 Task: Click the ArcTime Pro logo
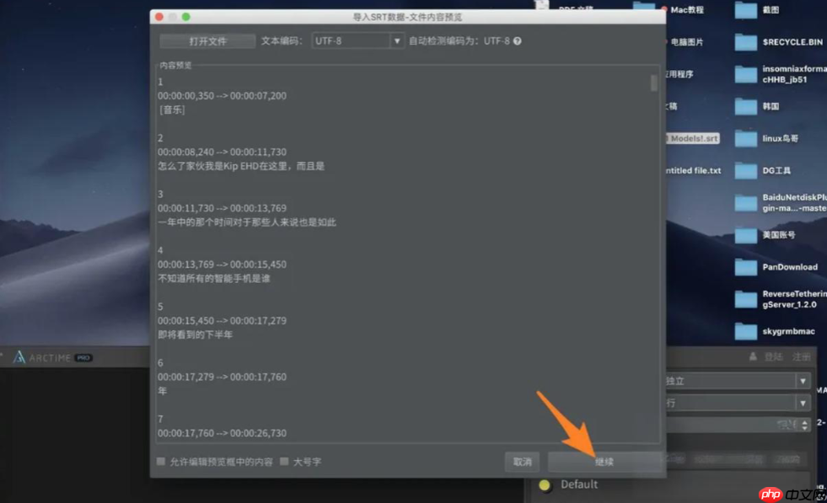pos(51,356)
